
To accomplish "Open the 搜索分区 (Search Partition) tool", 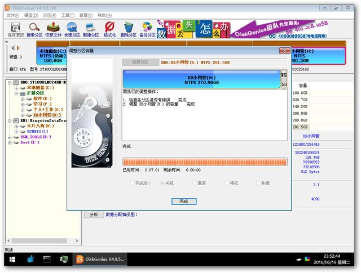I will (x=34, y=29).
